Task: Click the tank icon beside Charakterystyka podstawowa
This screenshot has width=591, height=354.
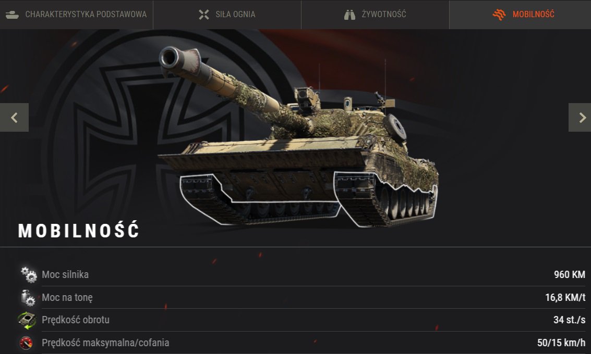Action: [12, 15]
